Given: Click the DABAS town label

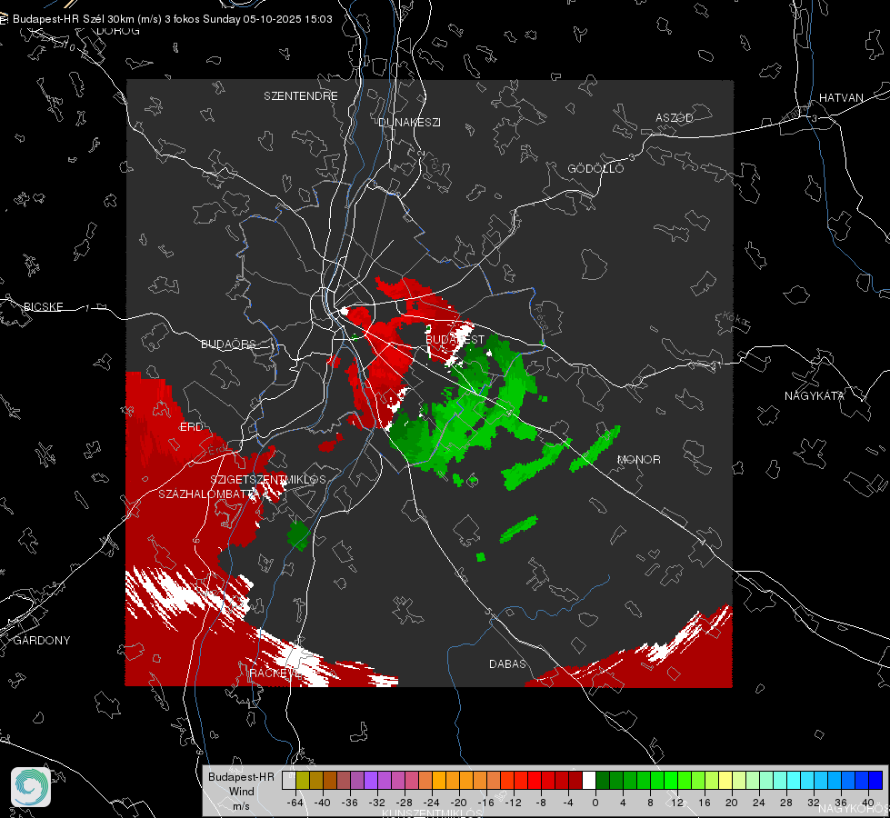Looking at the screenshot, I should [x=508, y=663].
